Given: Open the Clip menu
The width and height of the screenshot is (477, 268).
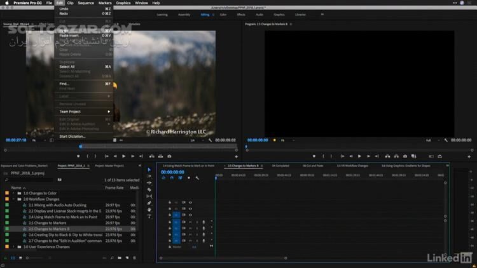Looking at the screenshot, I should click(x=70, y=3).
